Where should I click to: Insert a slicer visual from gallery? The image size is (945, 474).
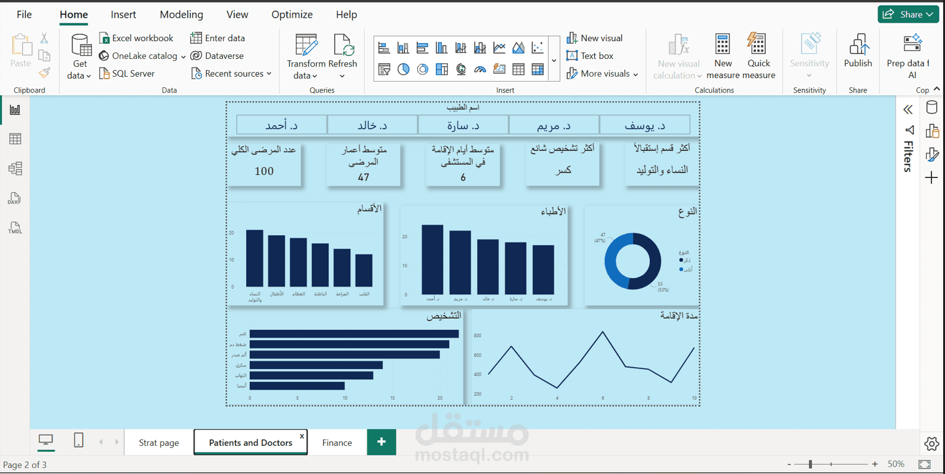coord(384,69)
